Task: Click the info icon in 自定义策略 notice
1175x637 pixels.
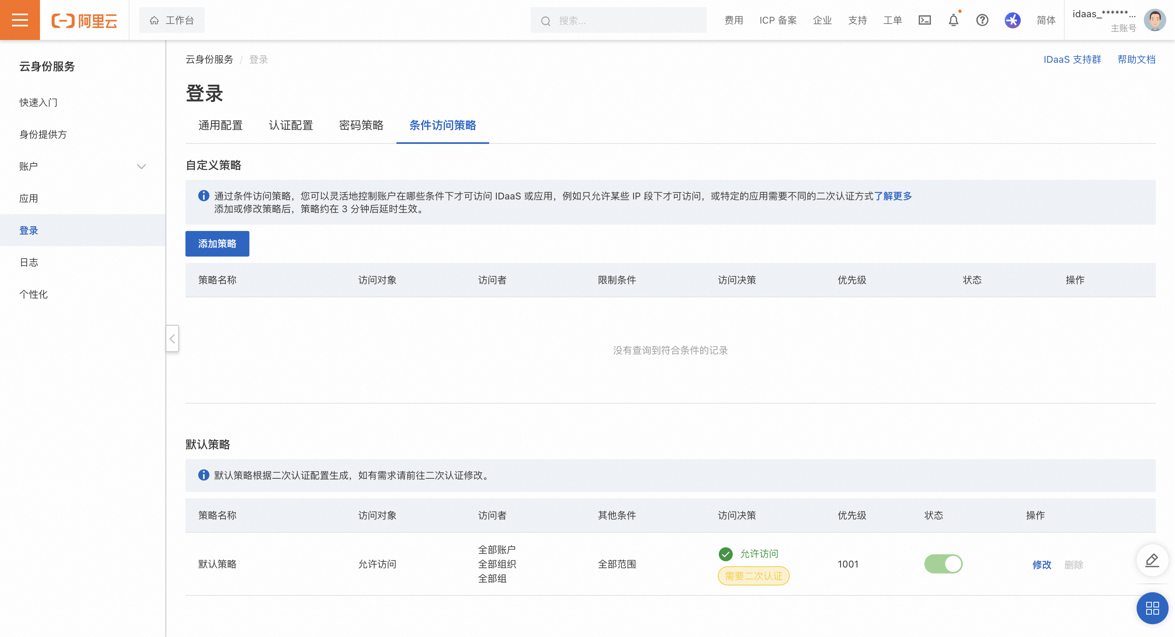Action: [x=203, y=195]
